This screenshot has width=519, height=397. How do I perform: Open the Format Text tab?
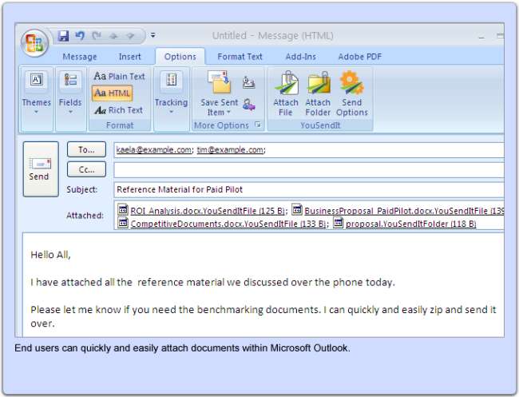coord(240,57)
